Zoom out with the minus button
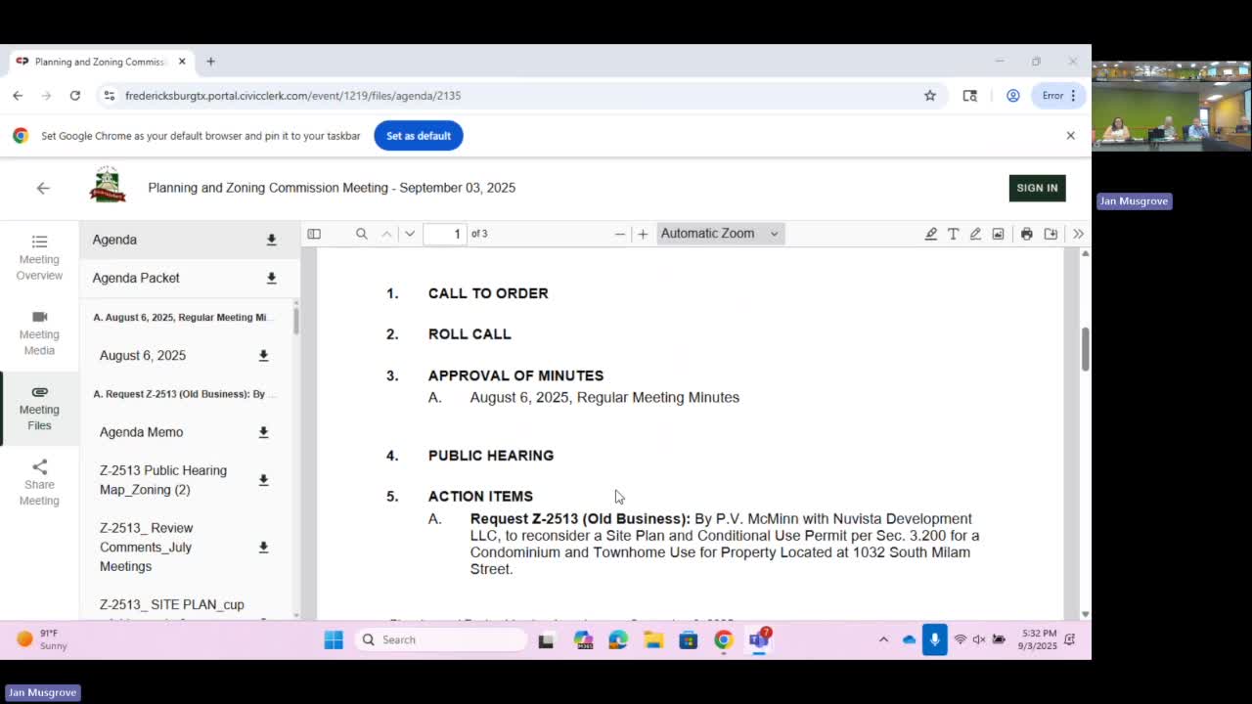The image size is (1252, 704). click(x=619, y=234)
